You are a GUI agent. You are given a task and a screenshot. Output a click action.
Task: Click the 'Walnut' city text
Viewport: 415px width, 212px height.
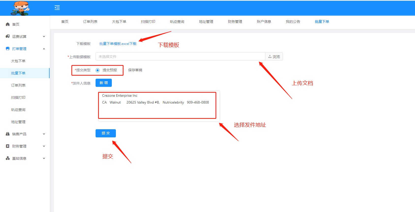point(115,102)
